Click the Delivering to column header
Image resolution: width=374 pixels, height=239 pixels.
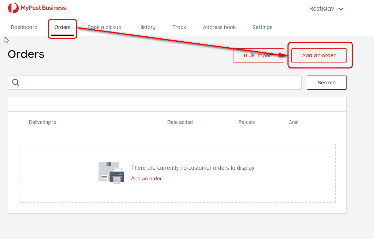tap(42, 122)
